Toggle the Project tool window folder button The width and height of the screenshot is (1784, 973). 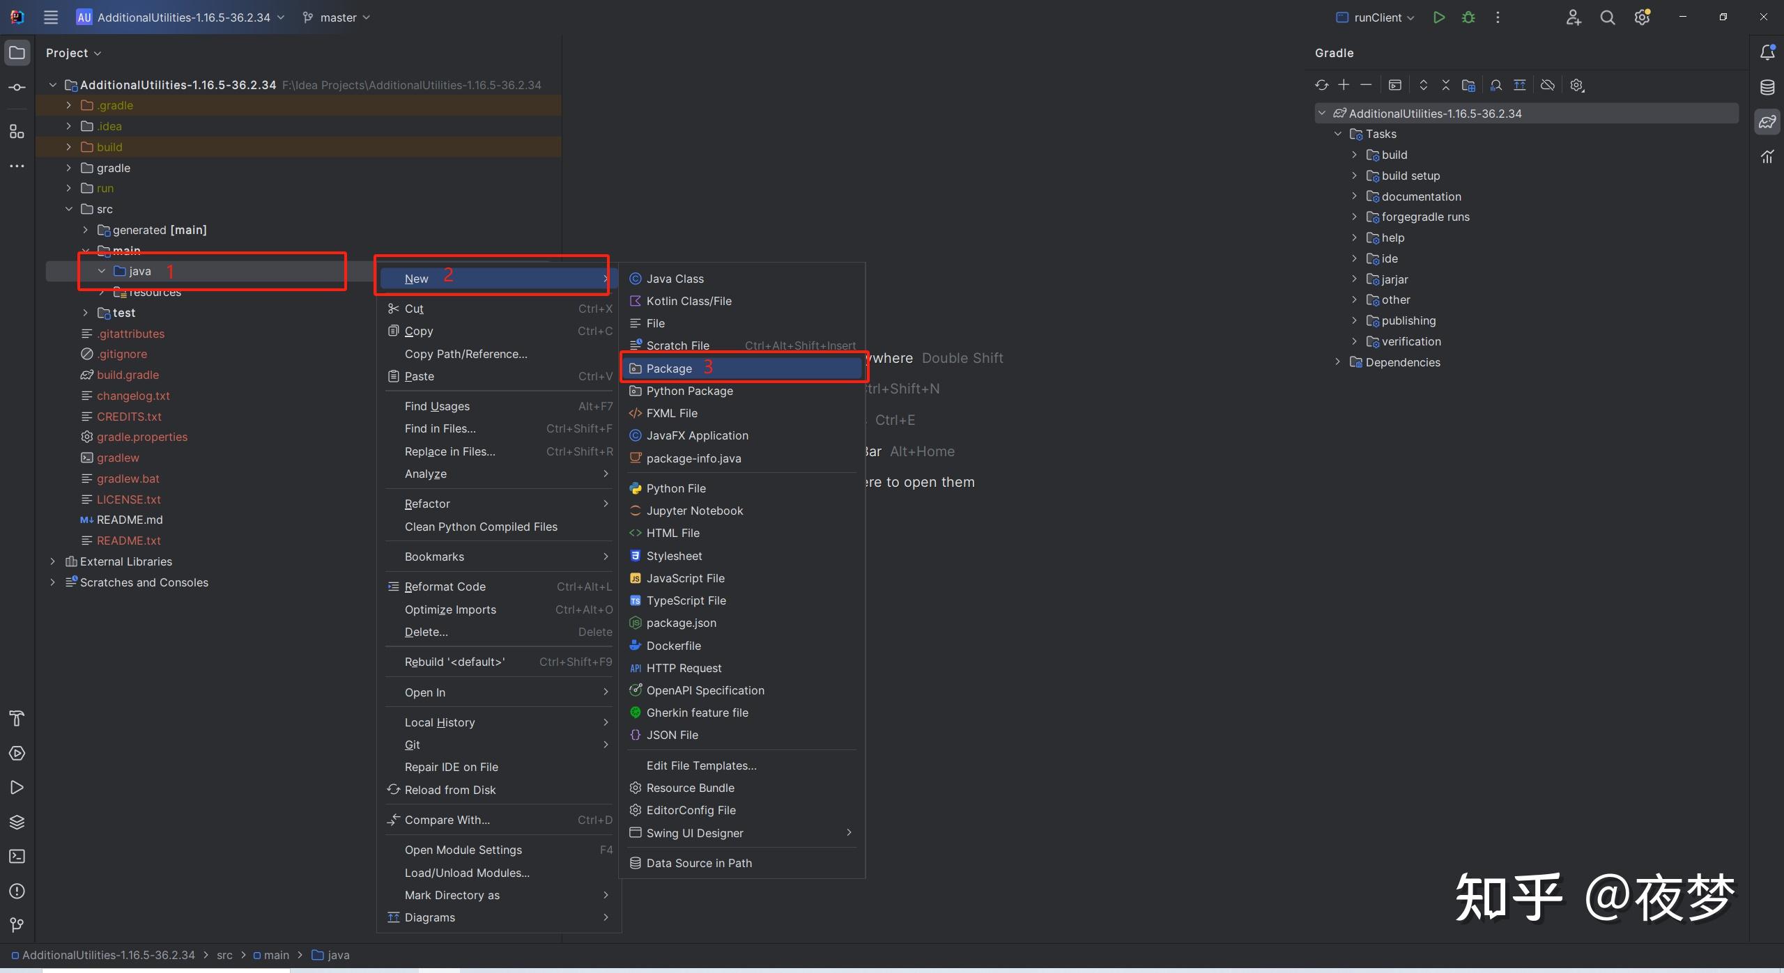(17, 53)
